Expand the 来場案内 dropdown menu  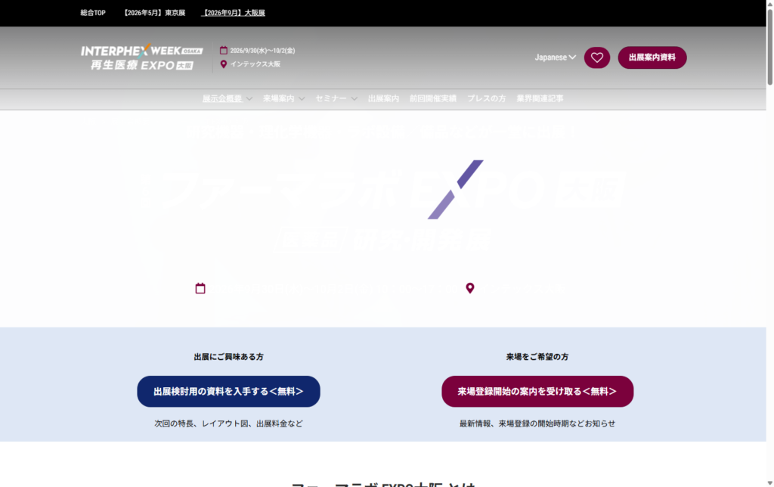coord(280,98)
